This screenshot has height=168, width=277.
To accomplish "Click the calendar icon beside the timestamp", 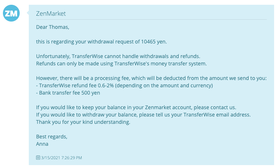I will click(38, 157).
